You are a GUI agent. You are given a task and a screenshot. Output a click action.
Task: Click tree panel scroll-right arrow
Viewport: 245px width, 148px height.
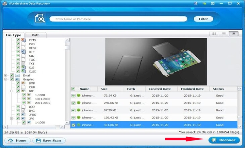pyautogui.click(x=62, y=127)
